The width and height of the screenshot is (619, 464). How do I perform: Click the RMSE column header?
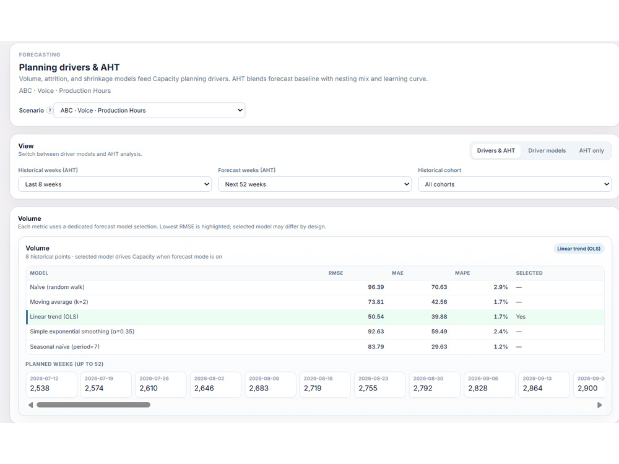click(x=335, y=273)
